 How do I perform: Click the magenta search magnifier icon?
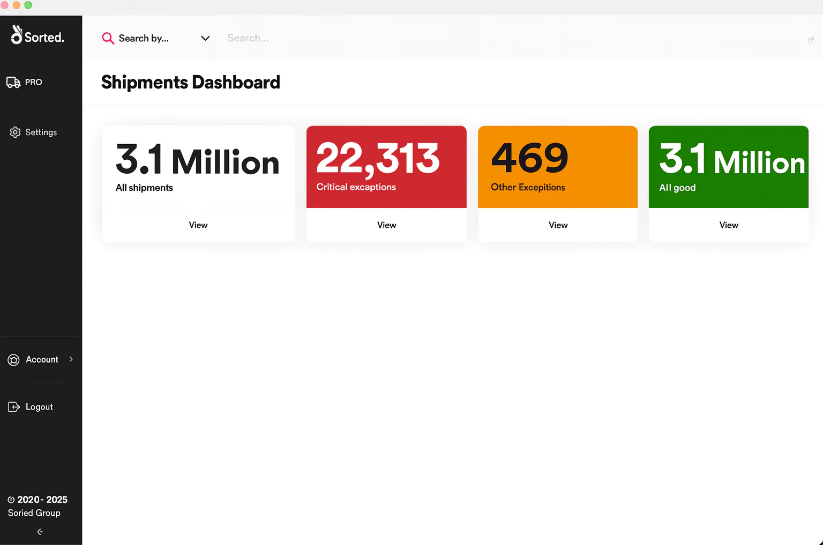[x=108, y=38]
